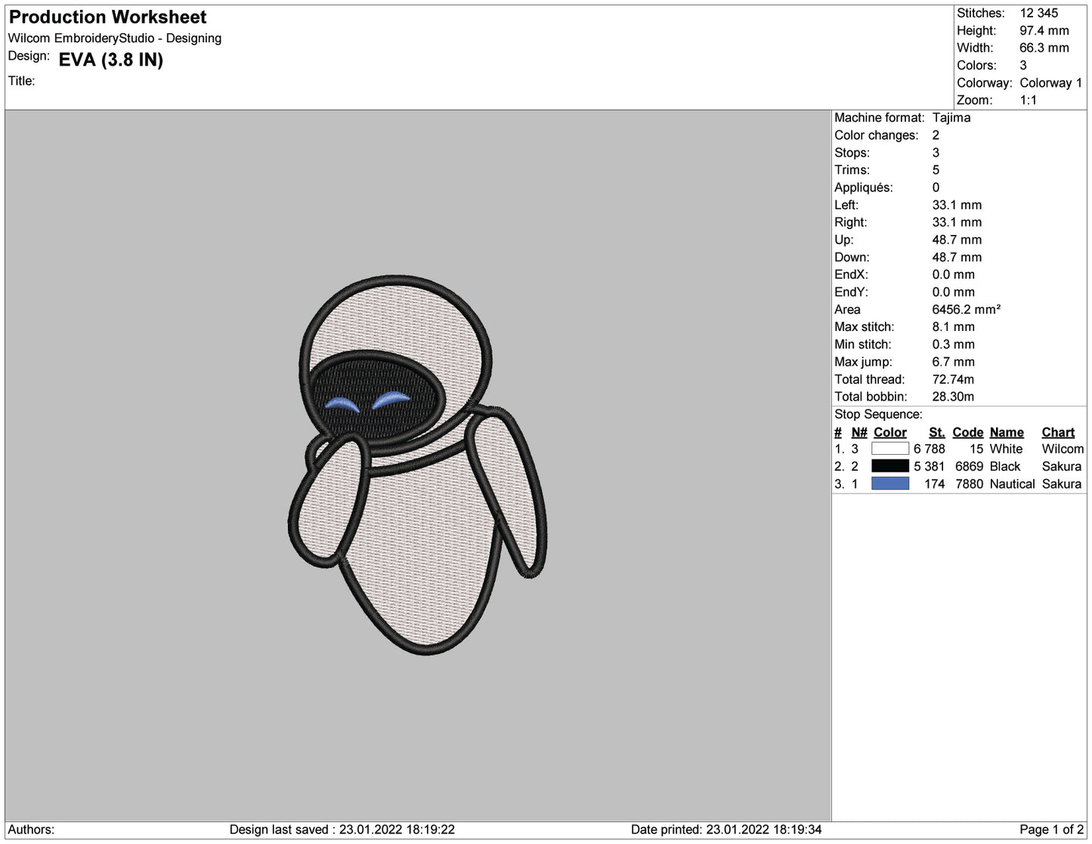
Task: Click the Stitches value '12 345'
Action: pos(1038,13)
